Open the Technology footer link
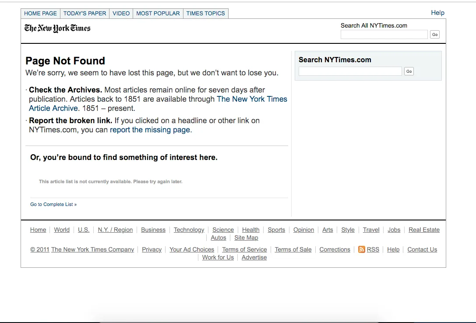Image resolution: width=476 pixels, height=323 pixels. 189,230
